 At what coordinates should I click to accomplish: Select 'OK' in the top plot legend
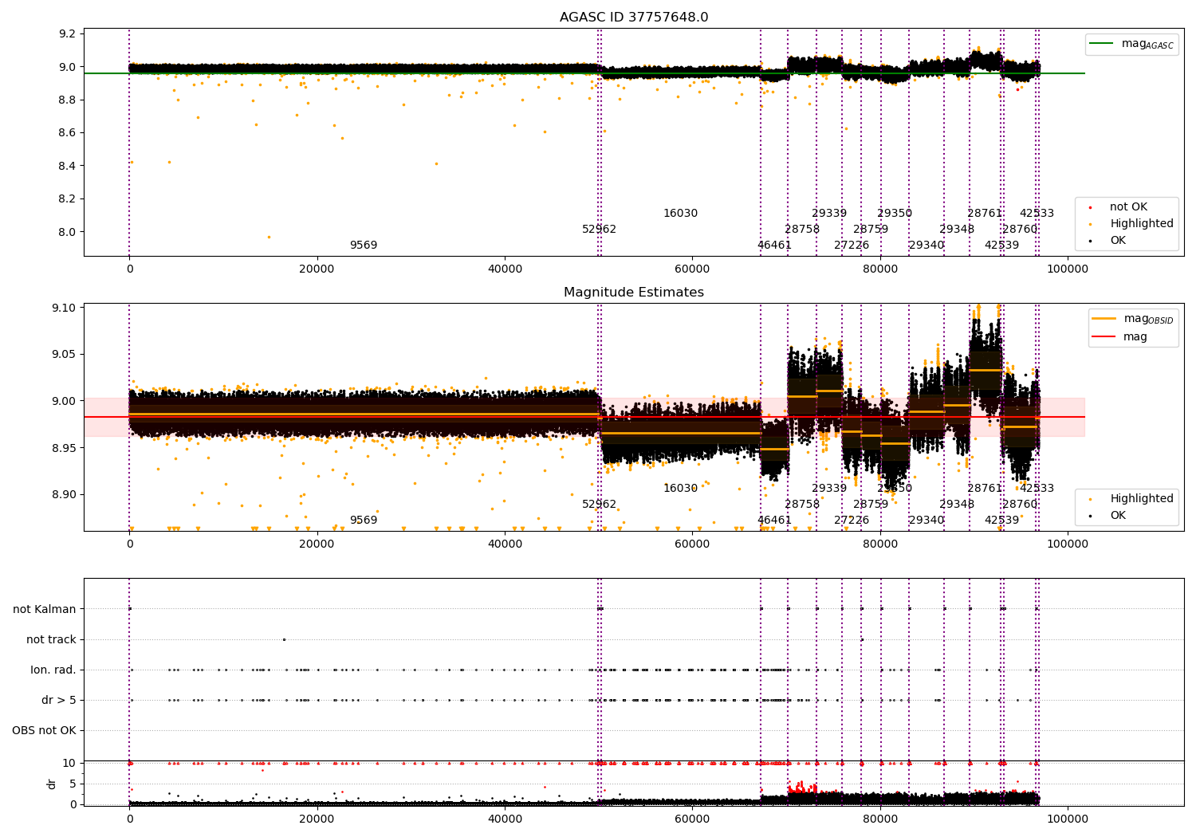tap(1118, 241)
